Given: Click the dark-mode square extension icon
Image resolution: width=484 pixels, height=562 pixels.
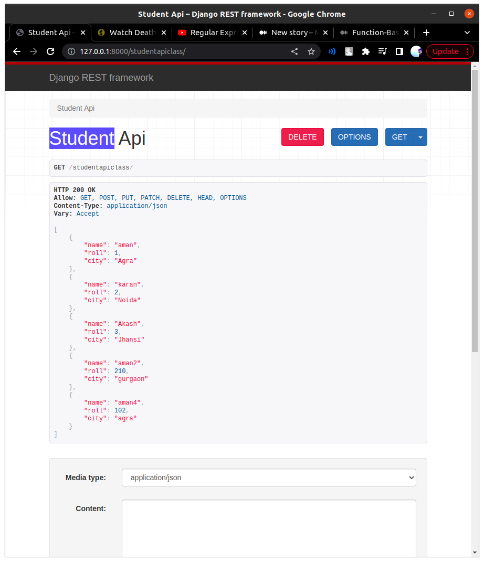Looking at the screenshot, I should 399,51.
